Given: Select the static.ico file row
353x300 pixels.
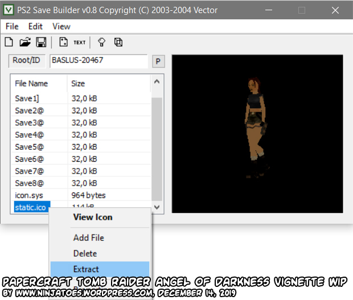Looking at the screenshot, I should tap(32, 207).
